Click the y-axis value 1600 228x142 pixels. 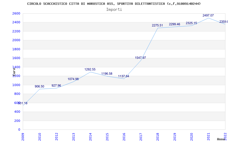[16, 58]
